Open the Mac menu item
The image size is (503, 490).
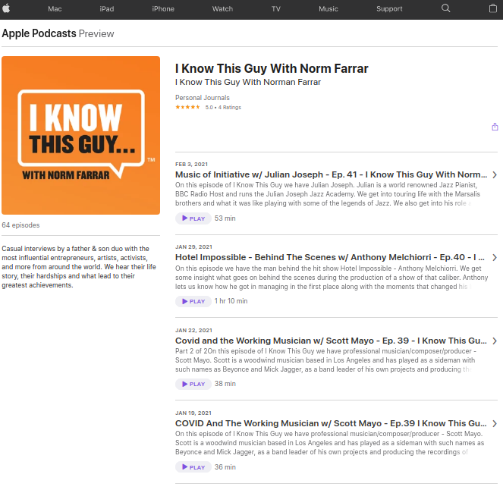tap(55, 9)
